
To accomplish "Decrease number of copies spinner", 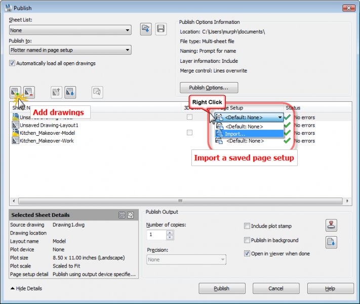I will pyautogui.click(x=170, y=237).
